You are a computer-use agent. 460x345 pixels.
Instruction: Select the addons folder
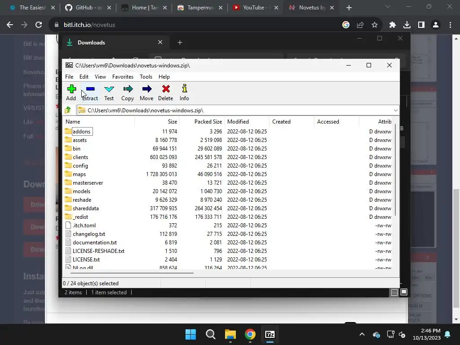82,132
